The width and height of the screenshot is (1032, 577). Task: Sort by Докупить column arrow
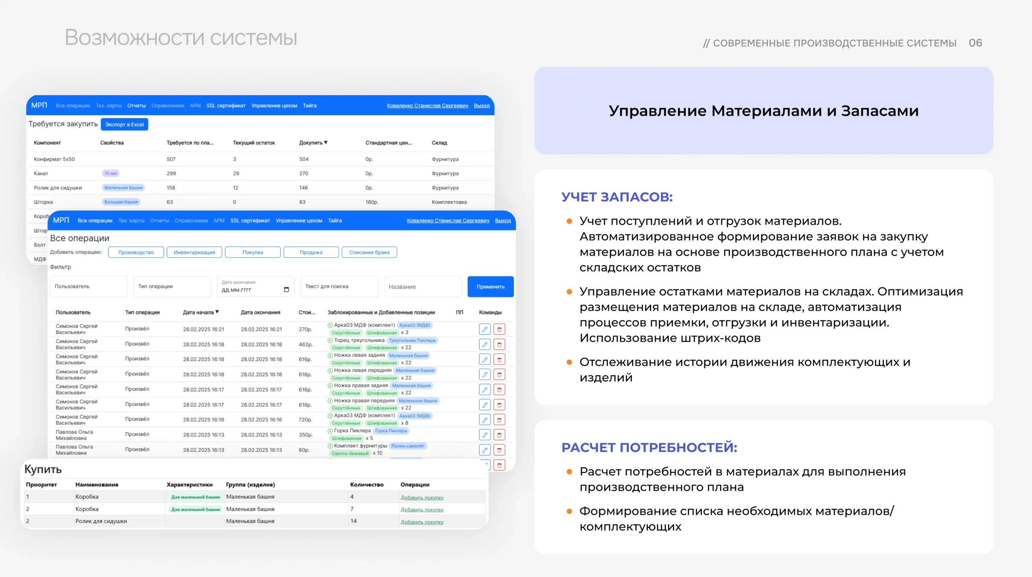pos(326,143)
